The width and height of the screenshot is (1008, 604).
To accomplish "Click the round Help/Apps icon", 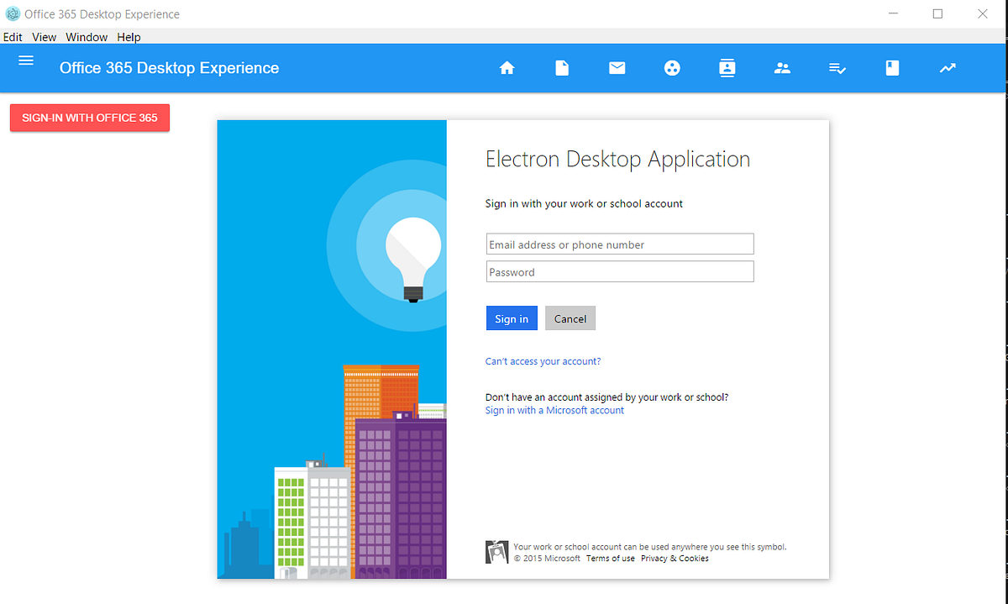I will (672, 68).
